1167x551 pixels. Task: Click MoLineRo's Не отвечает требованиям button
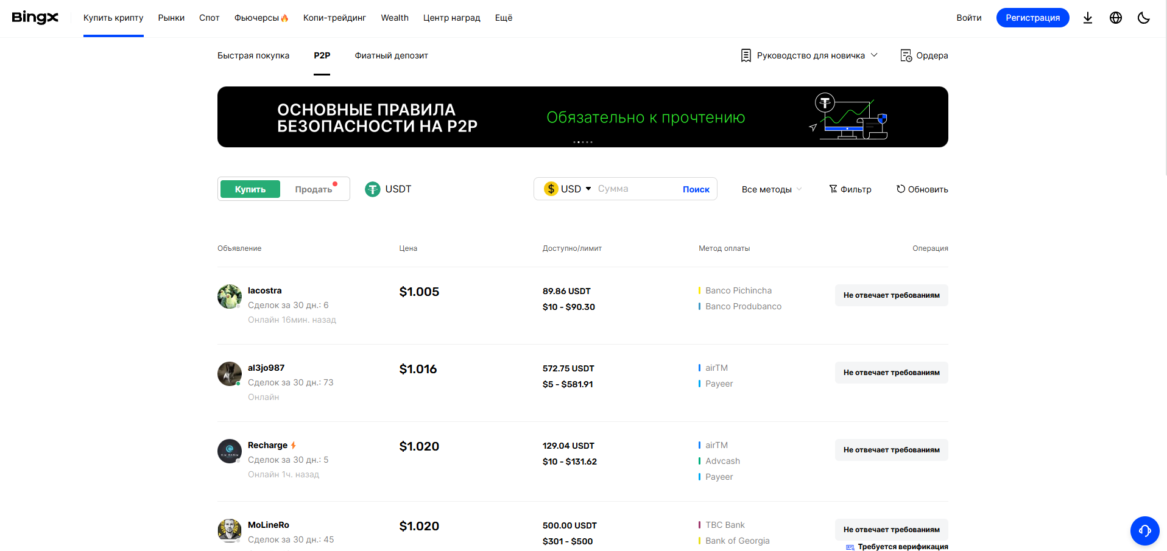(x=892, y=530)
